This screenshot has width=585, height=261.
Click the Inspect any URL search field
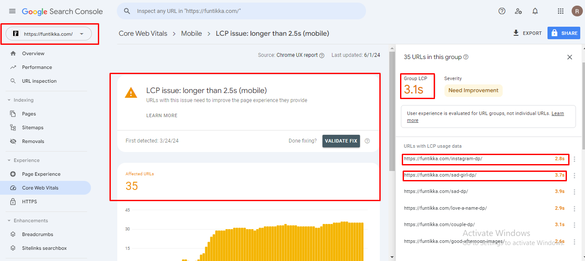click(x=241, y=11)
